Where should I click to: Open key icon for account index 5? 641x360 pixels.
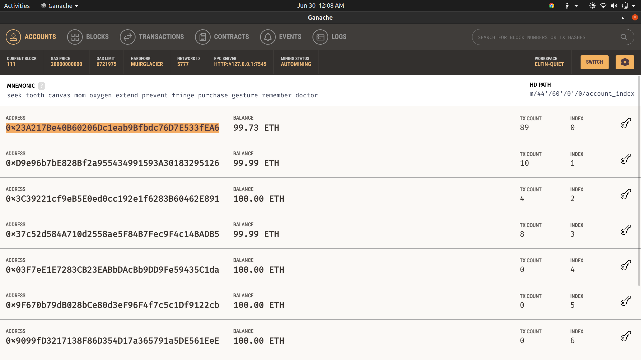(x=626, y=301)
